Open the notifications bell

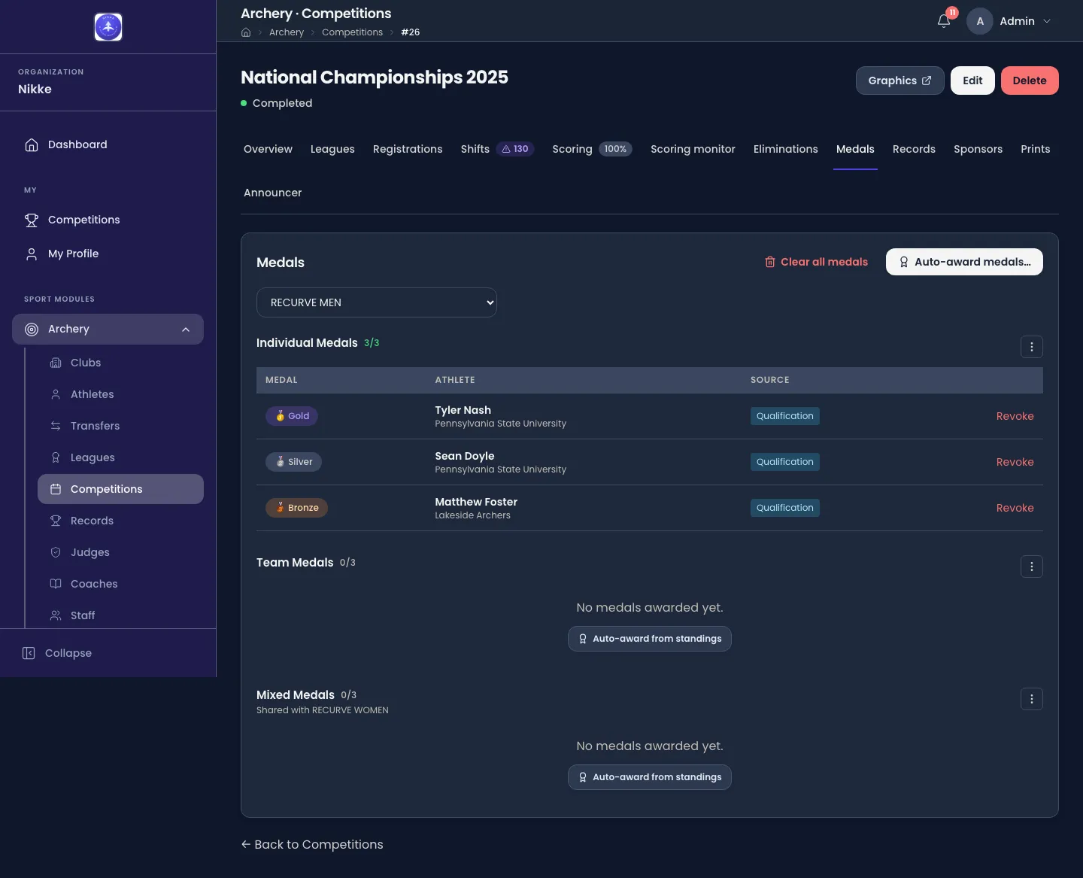pyautogui.click(x=944, y=21)
